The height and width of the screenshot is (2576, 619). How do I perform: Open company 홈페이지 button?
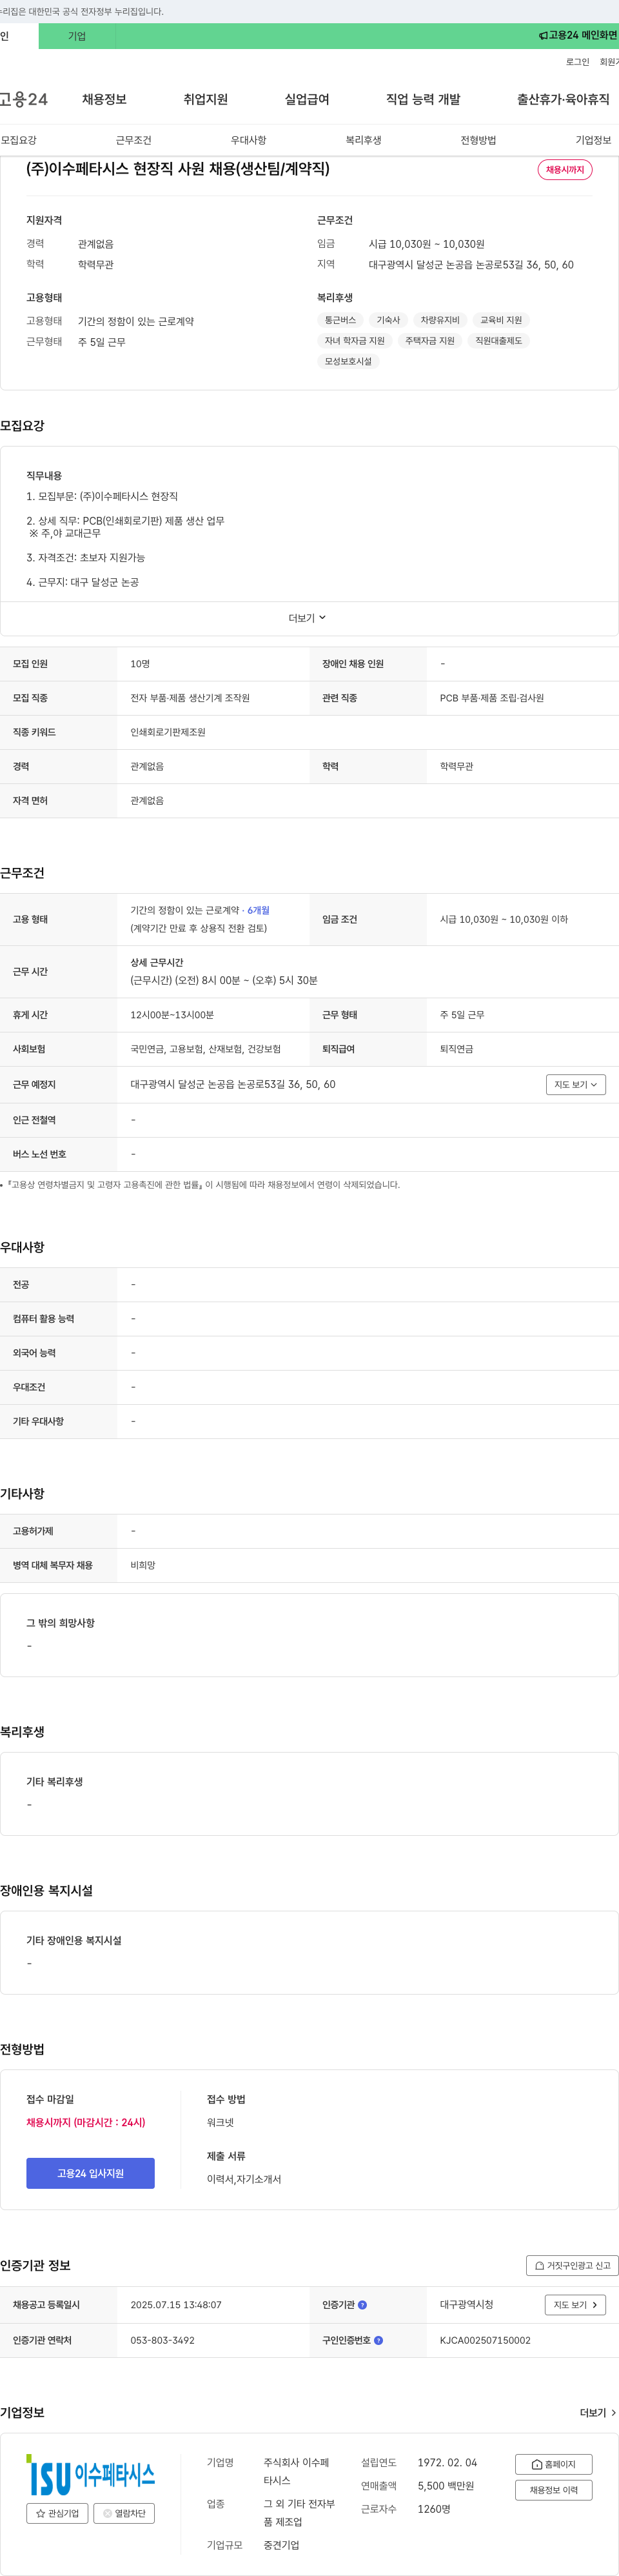(x=554, y=2464)
